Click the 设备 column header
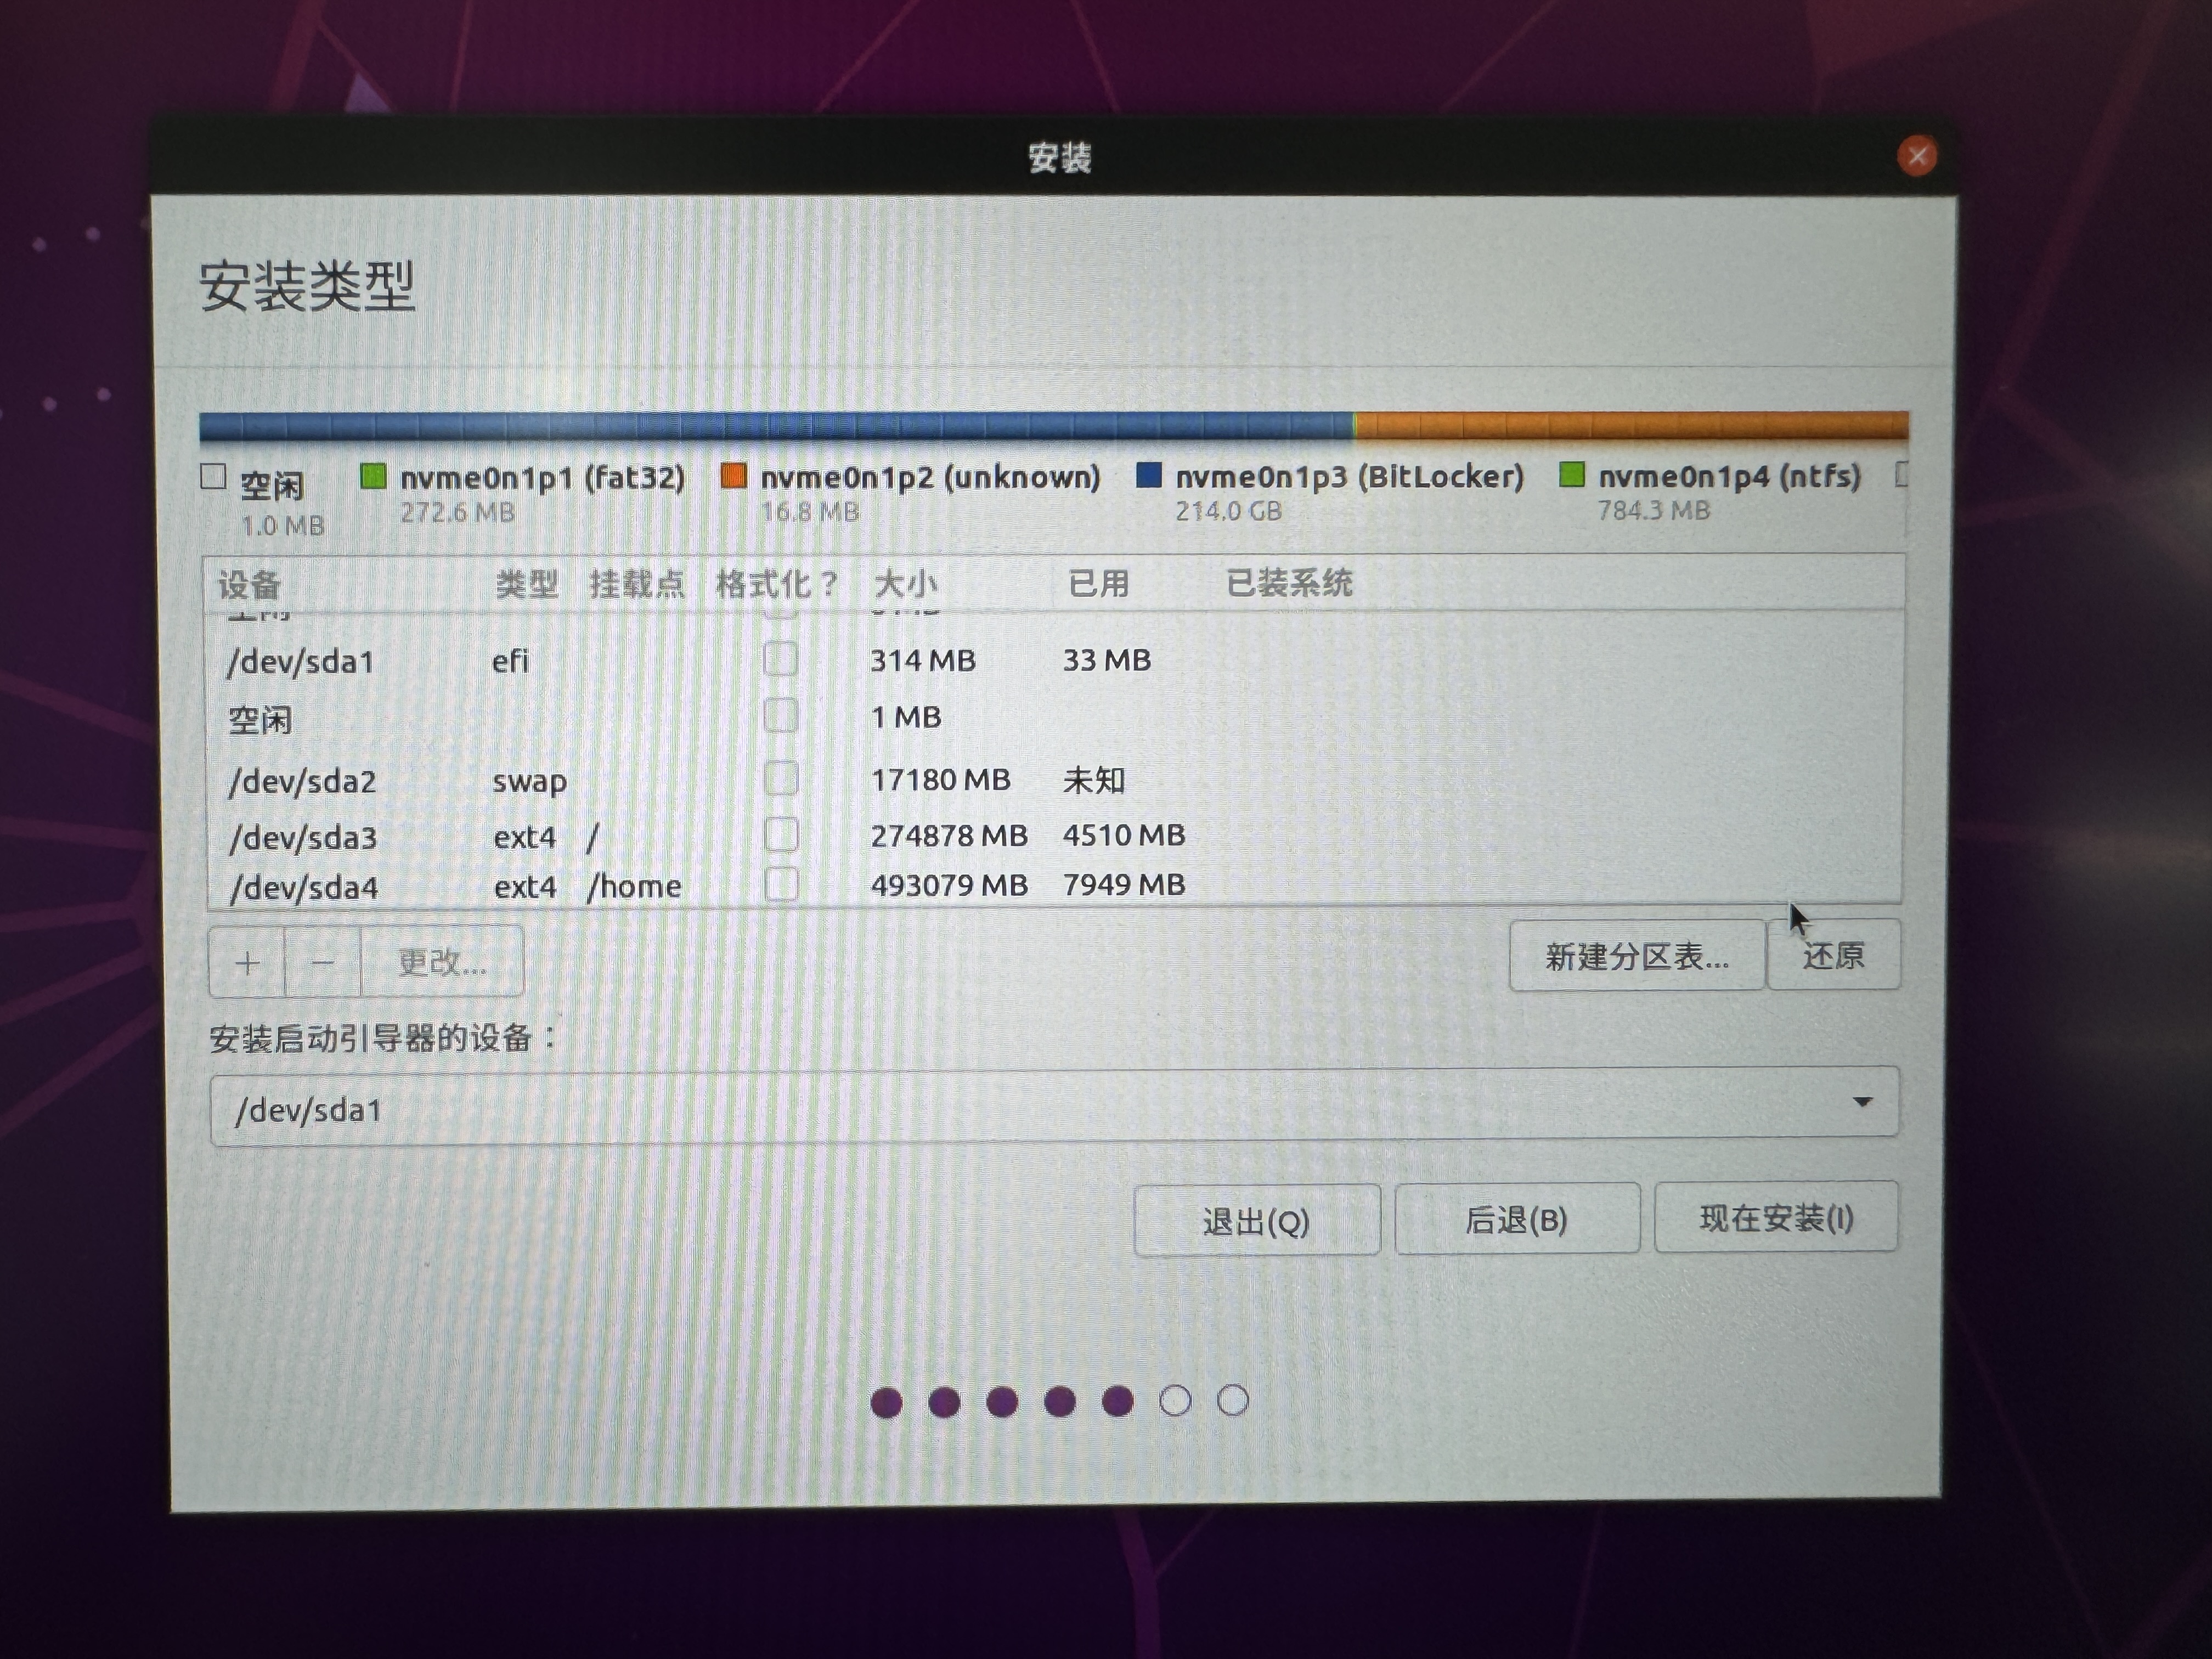The image size is (2212, 1659). click(250, 584)
